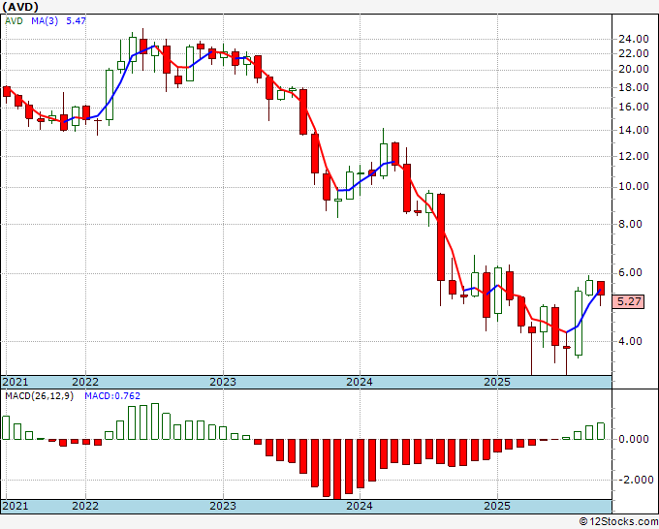Click 2023 on the MACD timeline
Screen dimensions: 659x529
tap(223, 506)
